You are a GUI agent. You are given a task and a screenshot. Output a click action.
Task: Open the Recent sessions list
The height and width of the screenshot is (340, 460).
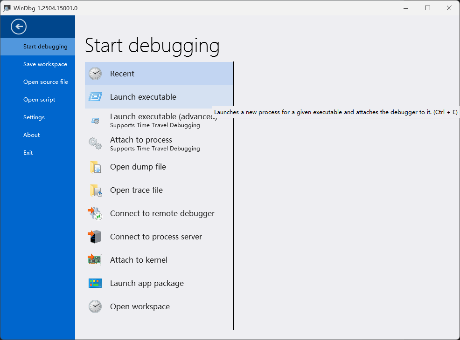pos(159,74)
